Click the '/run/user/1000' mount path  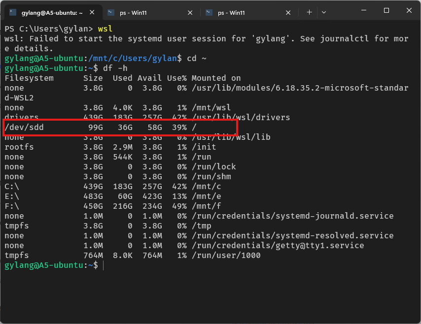point(226,256)
